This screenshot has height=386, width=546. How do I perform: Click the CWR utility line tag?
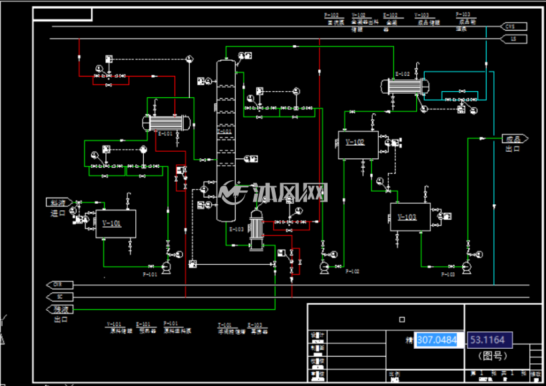tap(59, 285)
